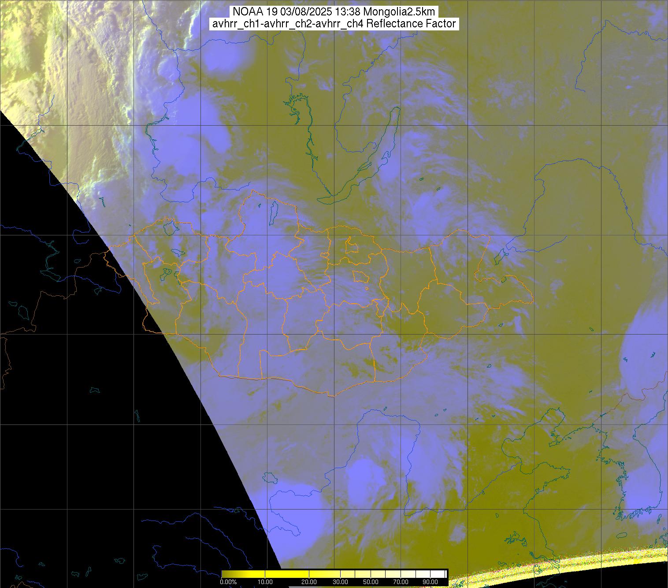Viewport: 668px width, 588px height.
Task: Click the 0.00% label on the color scale
Action: click(228, 582)
